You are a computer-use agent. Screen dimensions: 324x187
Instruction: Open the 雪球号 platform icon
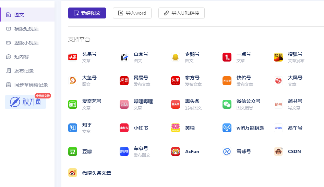[x=227, y=151]
